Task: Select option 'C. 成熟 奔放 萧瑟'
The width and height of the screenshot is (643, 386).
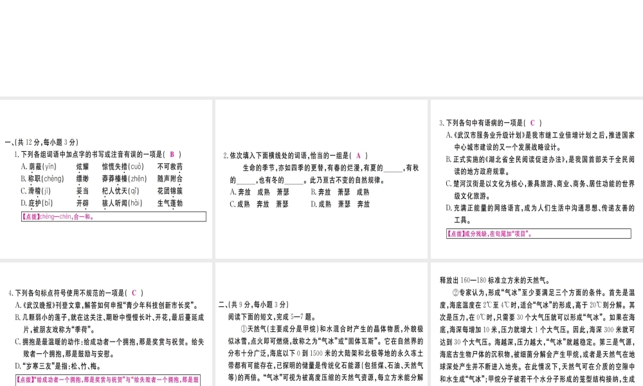Action: click(x=259, y=204)
